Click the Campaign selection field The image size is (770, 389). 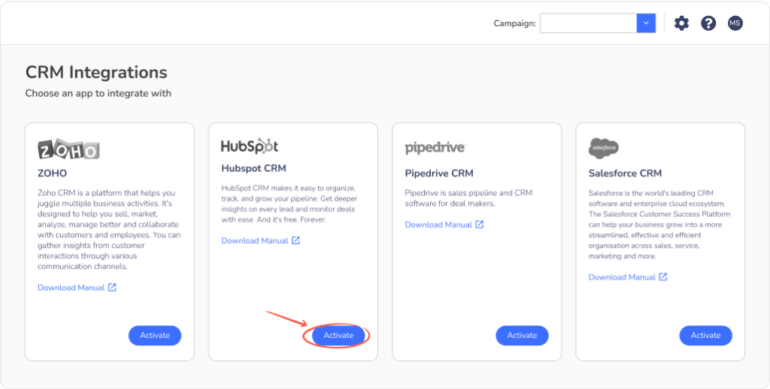coord(588,23)
